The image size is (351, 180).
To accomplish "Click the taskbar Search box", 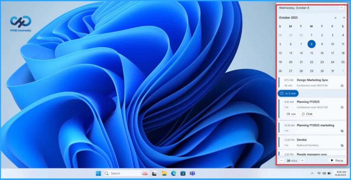I will 126,173.
